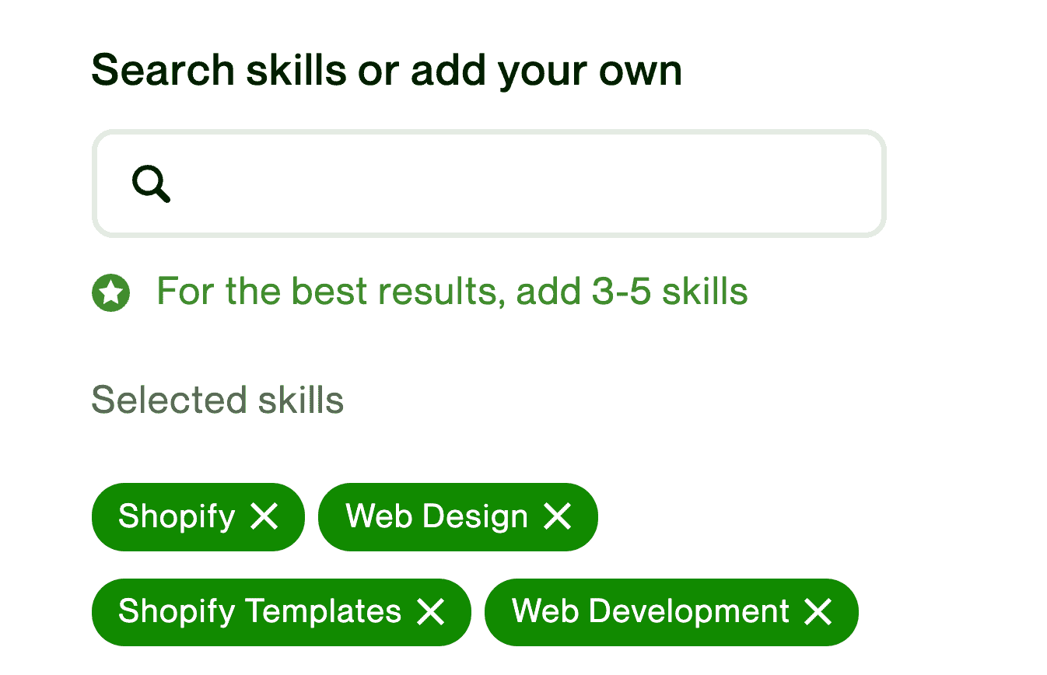1047x675 pixels.
Task: Click the 'Search skills or add your own' heading
Action: [x=387, y=71]
